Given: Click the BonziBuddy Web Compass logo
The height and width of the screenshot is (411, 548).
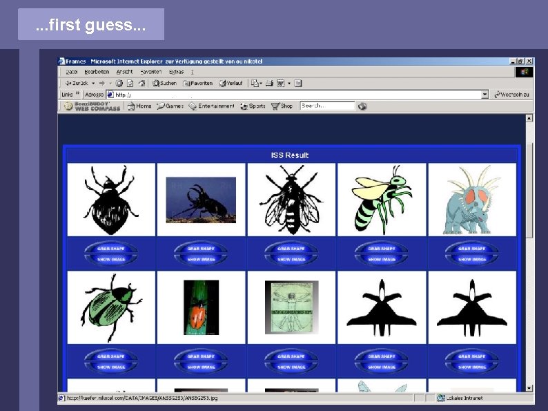Looking at the screenshot, I should 92,106.
